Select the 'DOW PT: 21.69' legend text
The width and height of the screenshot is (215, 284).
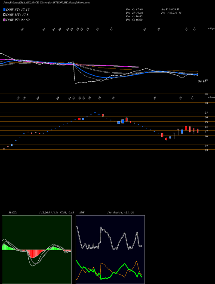pos(18,20)
